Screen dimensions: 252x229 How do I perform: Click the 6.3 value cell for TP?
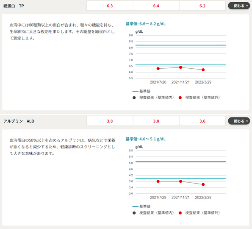(x=110, y=6)
